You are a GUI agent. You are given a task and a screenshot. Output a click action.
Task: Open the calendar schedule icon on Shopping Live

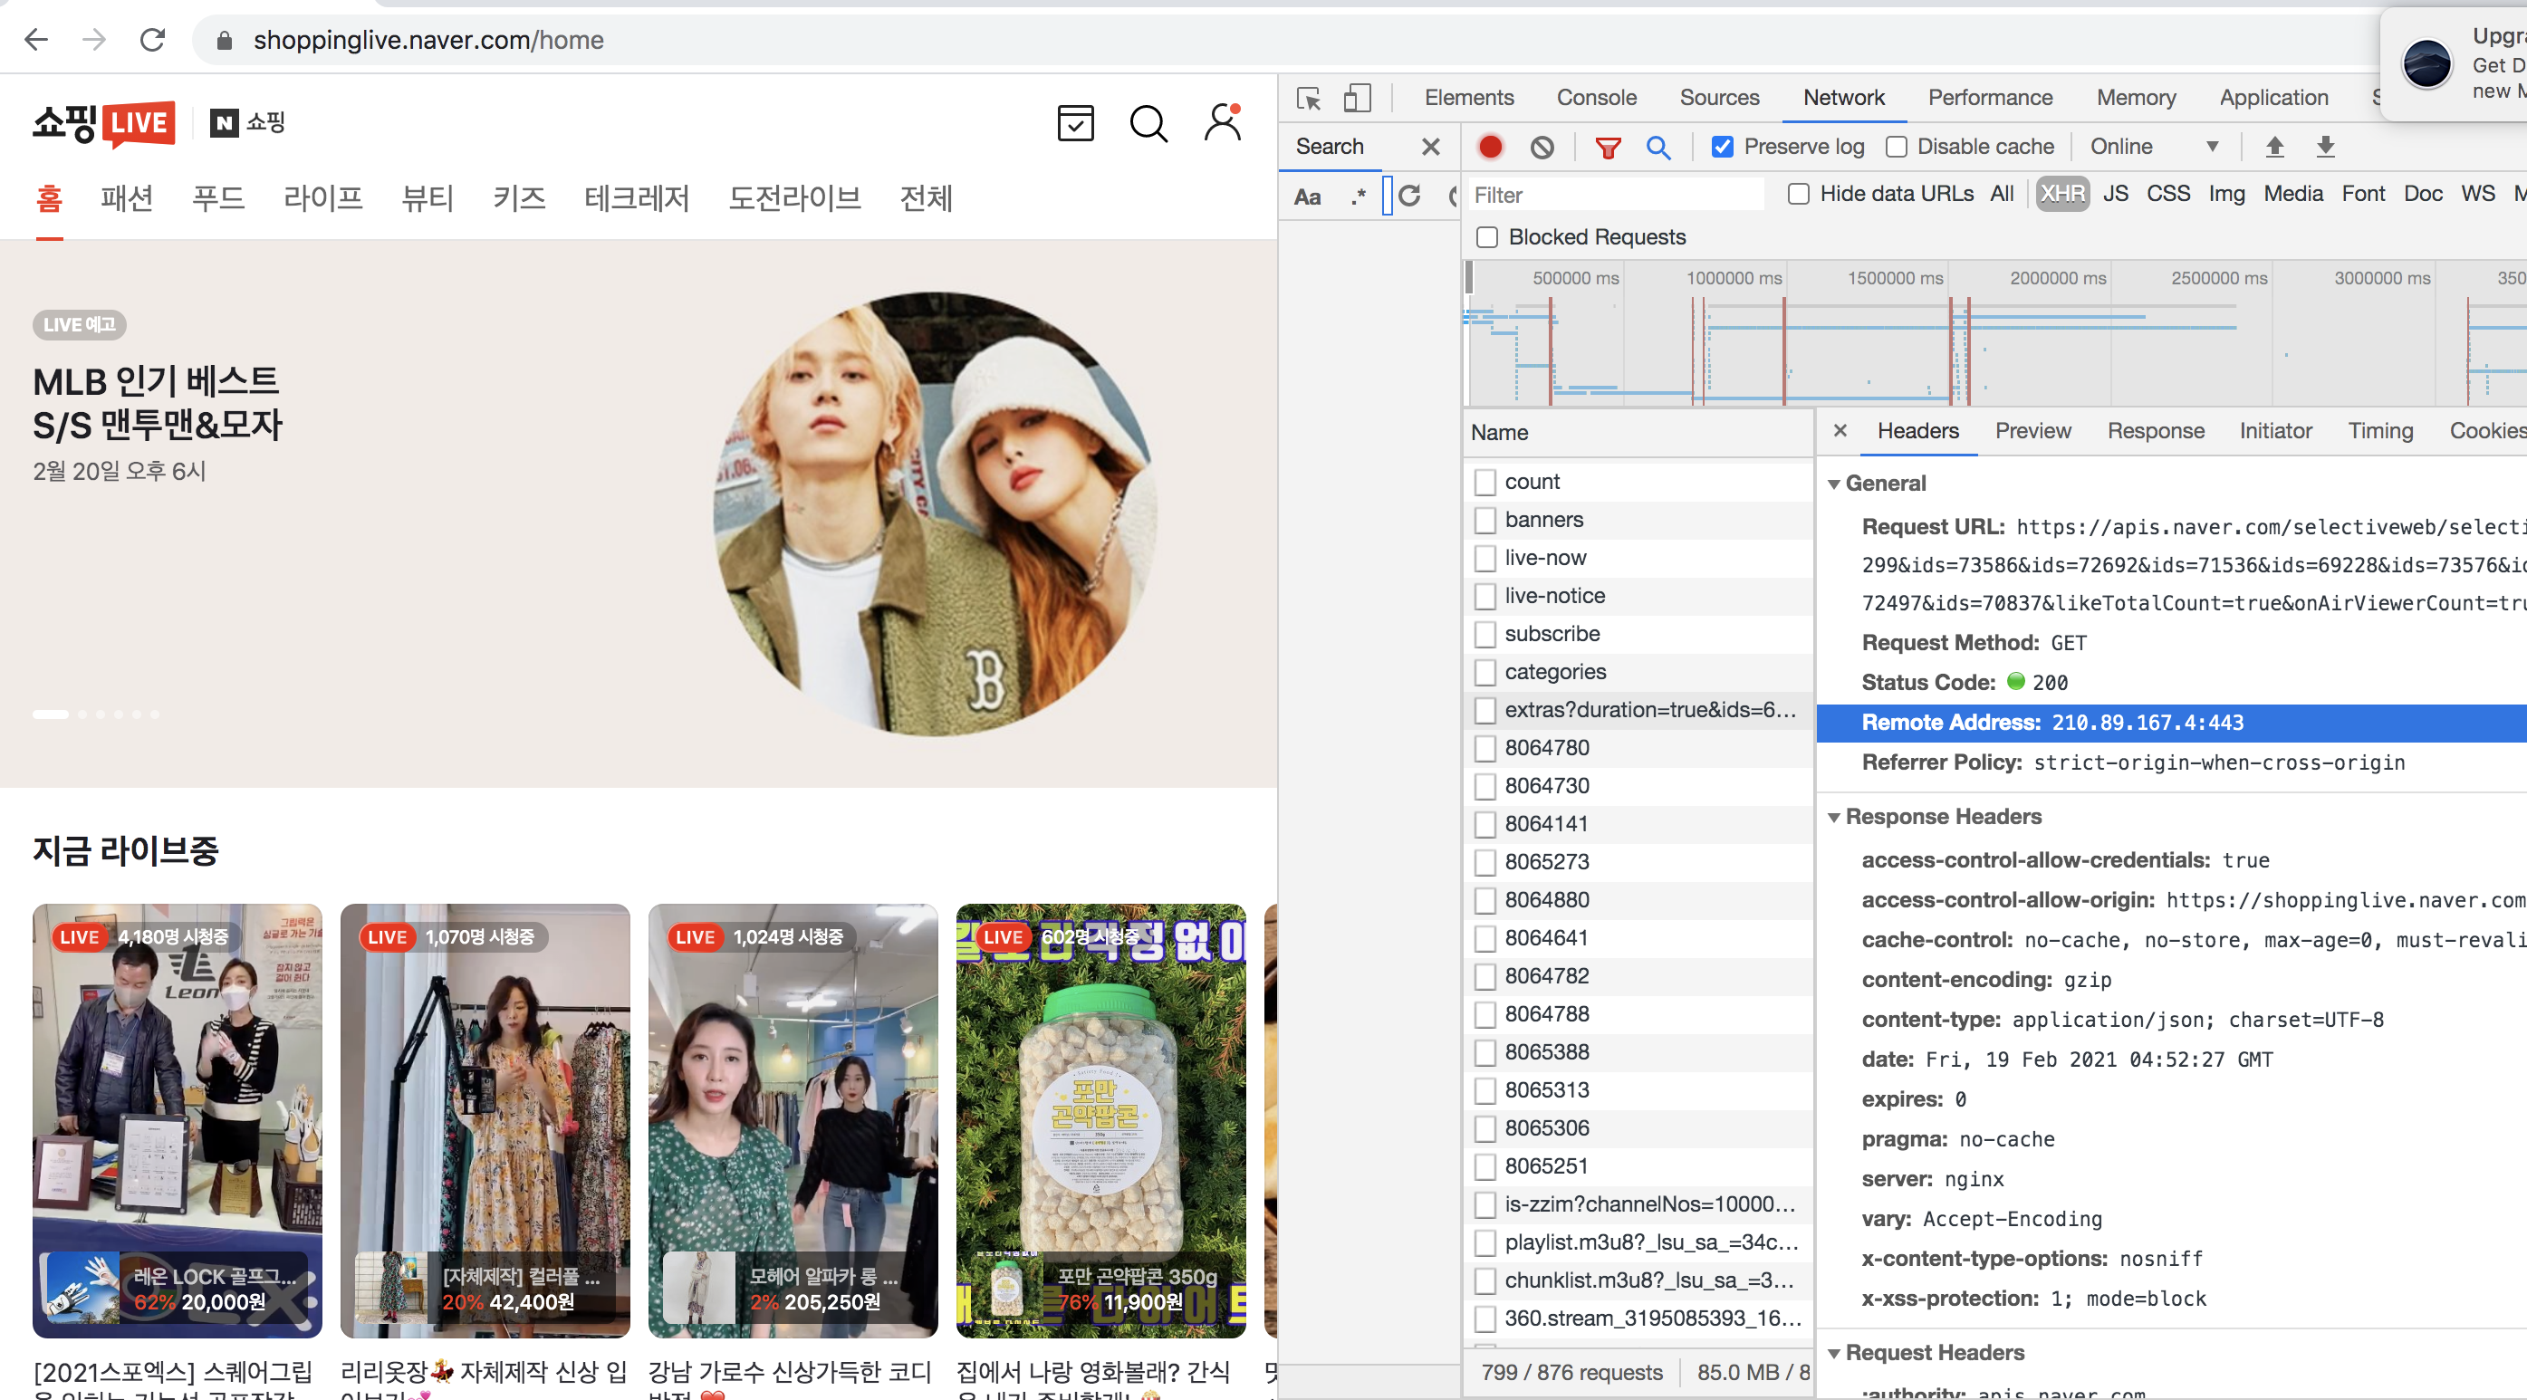point(1075,124)
